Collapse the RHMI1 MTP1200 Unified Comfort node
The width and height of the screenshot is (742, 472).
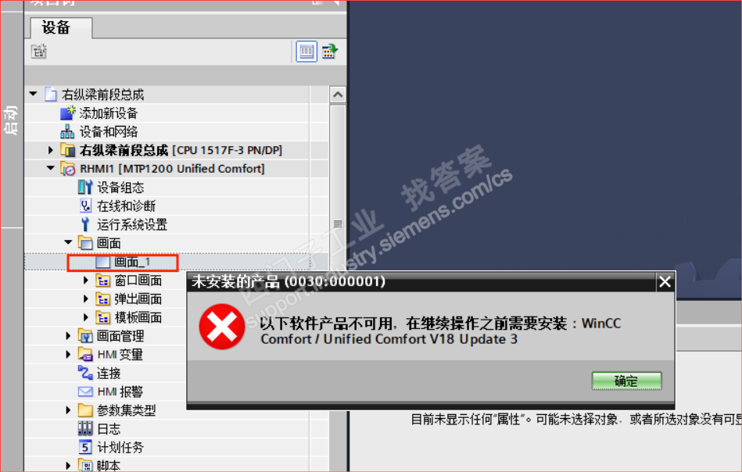[51, 168]
